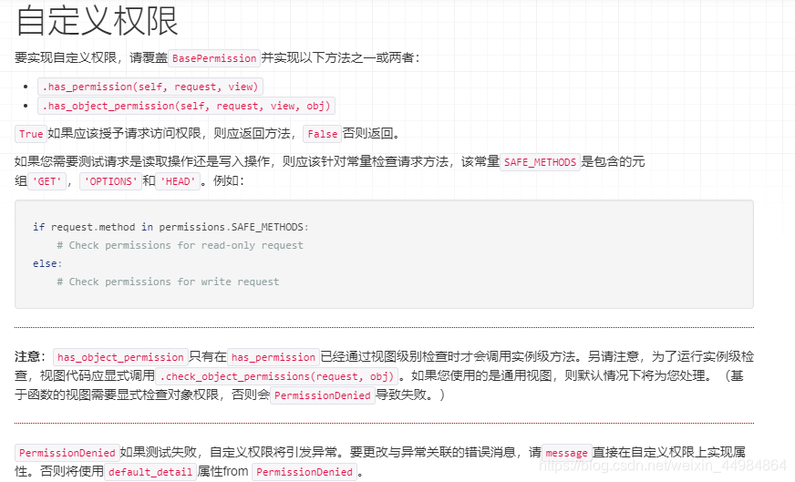Click the BasePermission code label
The height and width of the screenshot is (482, 795).
click(214, 58)
